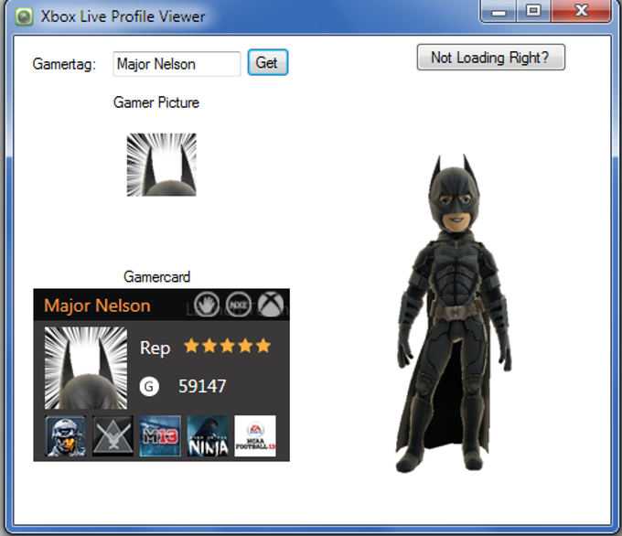Open the NCAA Football 13 game tile

[x=255, y=436]
